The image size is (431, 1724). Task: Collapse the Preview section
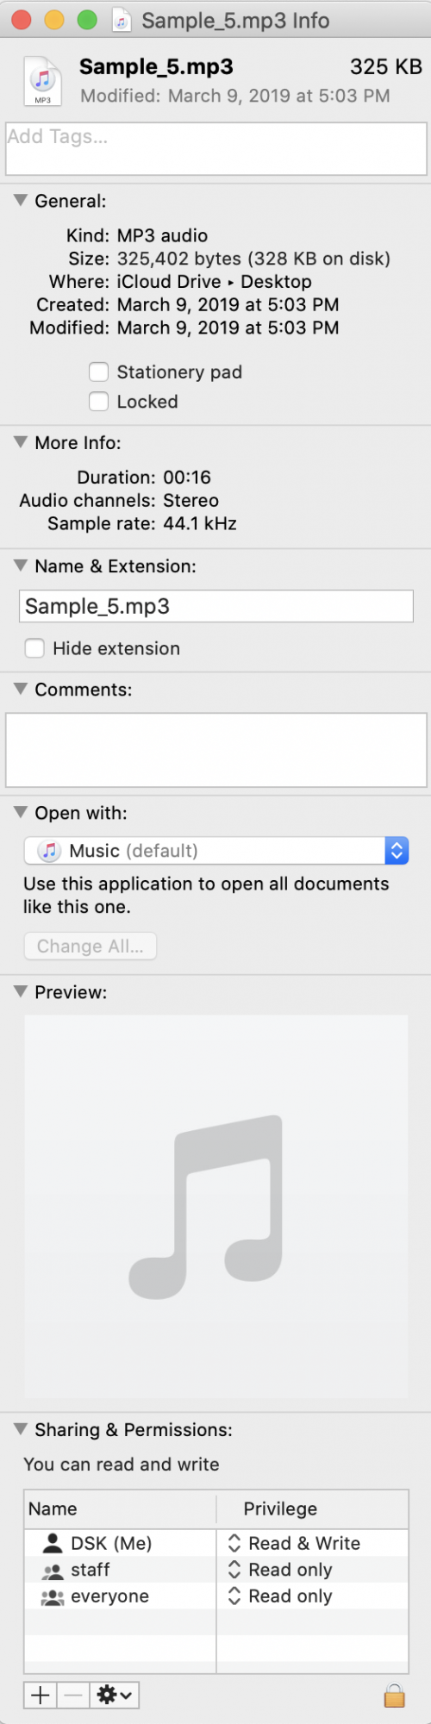click(x=21, y=991)
